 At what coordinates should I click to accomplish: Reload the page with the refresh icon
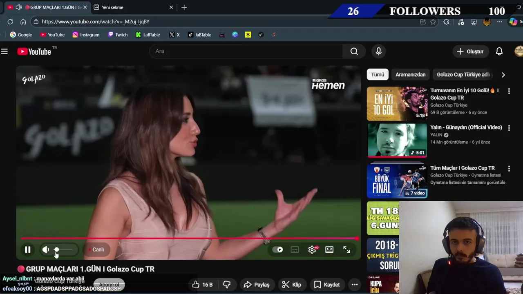(10, 22)
